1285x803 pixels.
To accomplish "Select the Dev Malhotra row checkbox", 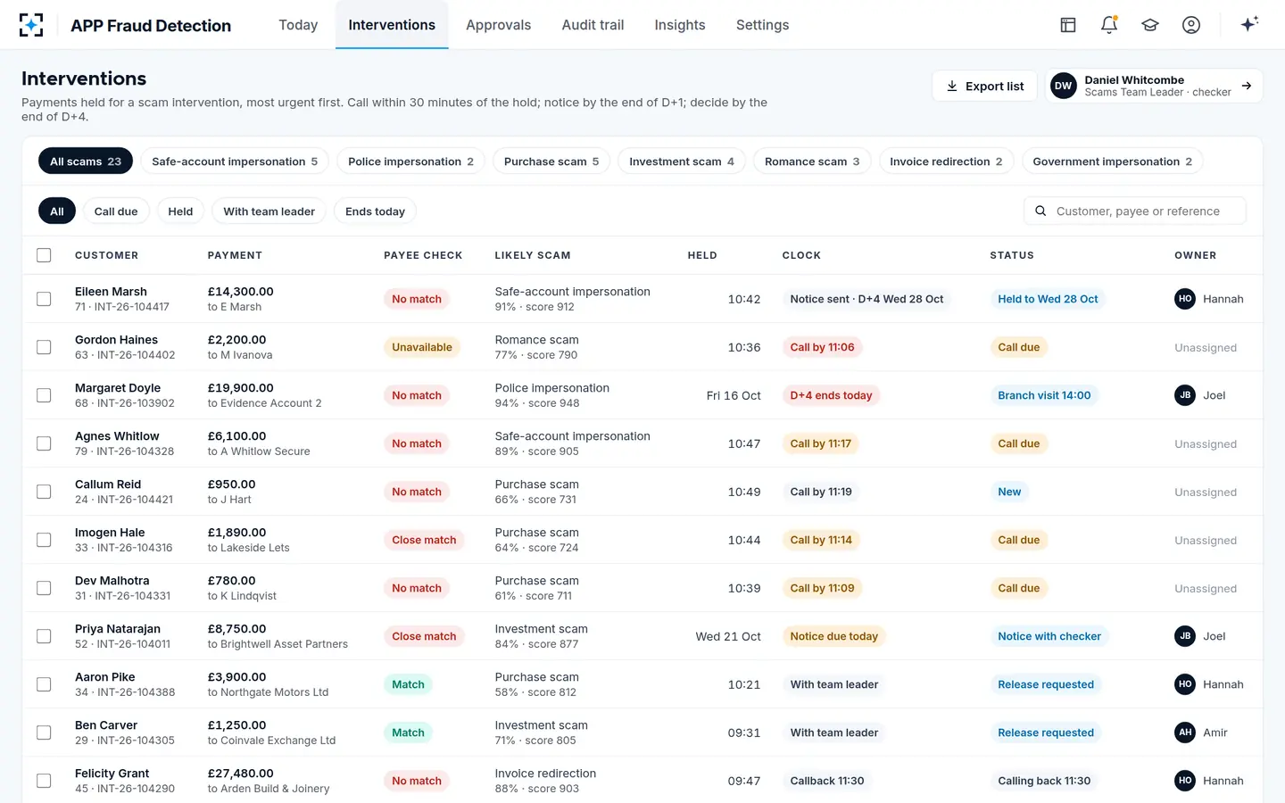I will click(44, 588).
